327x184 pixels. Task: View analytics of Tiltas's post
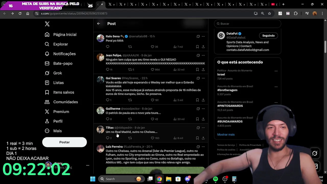[x=178, y=138]
